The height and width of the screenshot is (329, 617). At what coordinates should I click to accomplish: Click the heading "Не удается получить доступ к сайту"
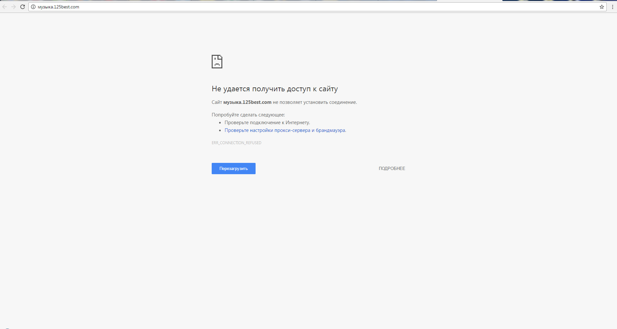click(275, 89)
